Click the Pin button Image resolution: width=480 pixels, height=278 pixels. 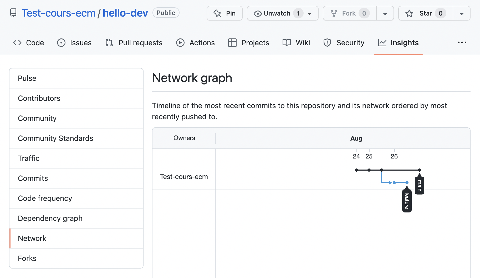[x=224, y=13]
